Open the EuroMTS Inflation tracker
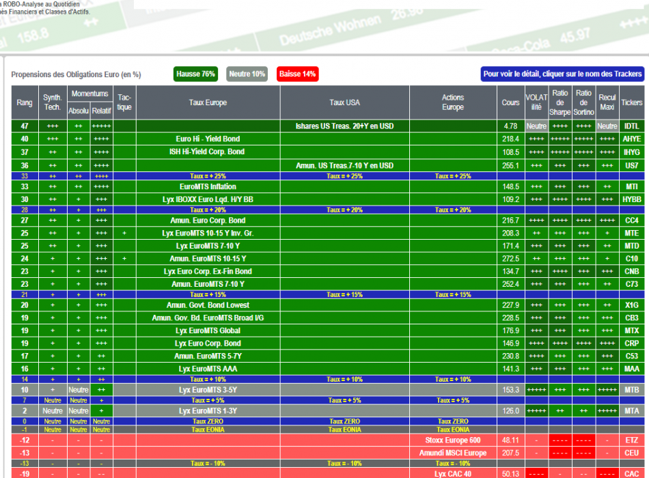Image resolution: width=649 pixels, height=478 pixels. [208, 186]
